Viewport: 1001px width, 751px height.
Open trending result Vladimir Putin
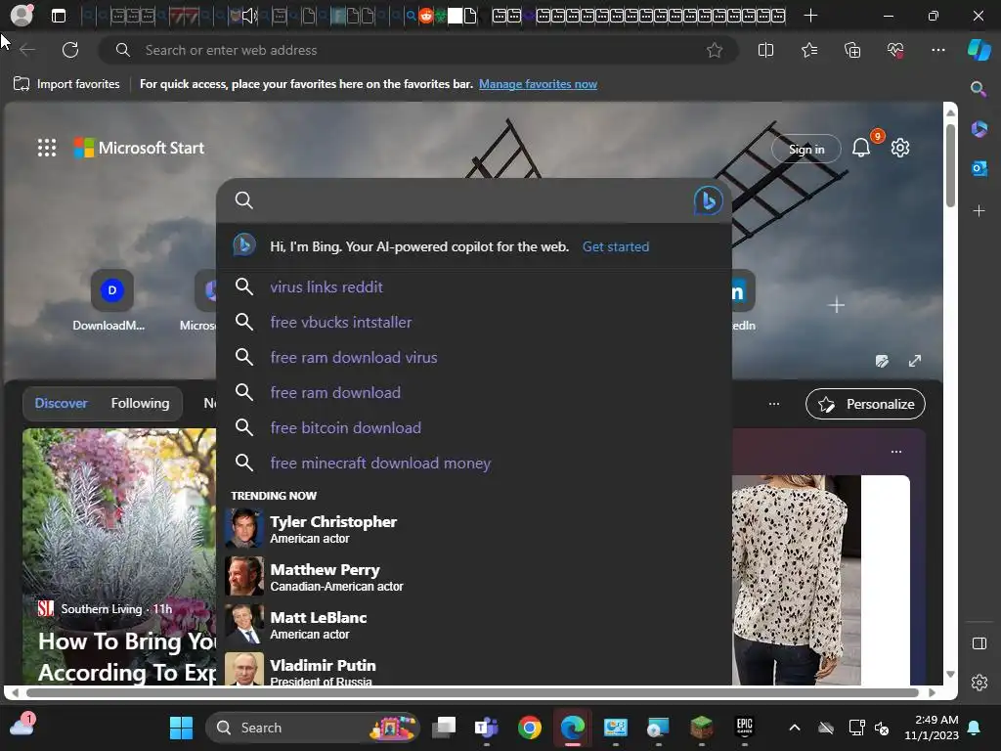474,669
